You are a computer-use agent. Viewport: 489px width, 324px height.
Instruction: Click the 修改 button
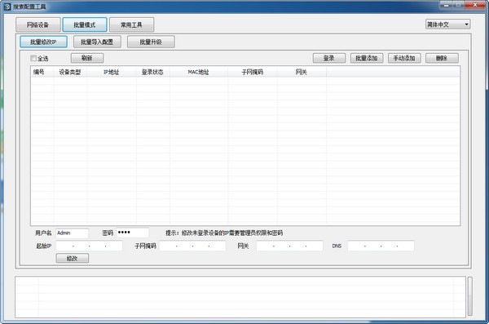point(73,258)
